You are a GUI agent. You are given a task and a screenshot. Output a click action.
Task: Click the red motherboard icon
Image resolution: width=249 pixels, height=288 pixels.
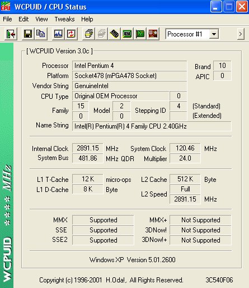click(153, 34)
